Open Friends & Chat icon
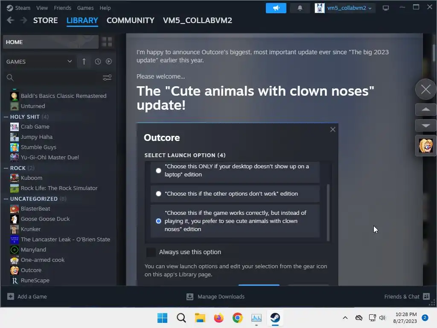Image resolution: width=437 pixels, height=328 pixels. tap(426, 296)
